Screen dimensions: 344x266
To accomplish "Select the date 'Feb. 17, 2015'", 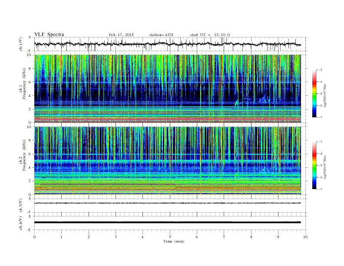I will point(121,35).
